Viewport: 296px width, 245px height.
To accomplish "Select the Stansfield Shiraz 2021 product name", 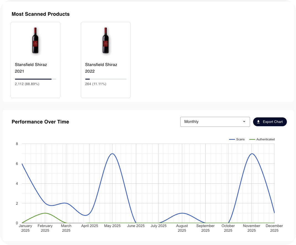I will pos(31,68).
